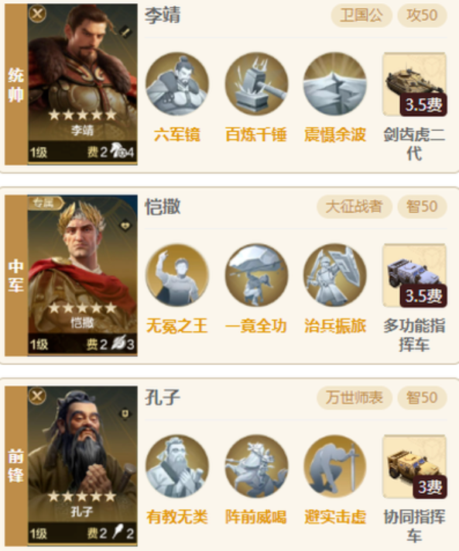Open the 恺撒 hero portrait card
The height and width of the screenshot is (551, 459).
pyautogui.click(x=83, y=276)
